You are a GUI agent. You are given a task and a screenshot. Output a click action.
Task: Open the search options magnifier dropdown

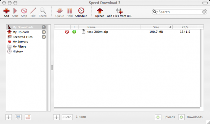tap(155, 12)
